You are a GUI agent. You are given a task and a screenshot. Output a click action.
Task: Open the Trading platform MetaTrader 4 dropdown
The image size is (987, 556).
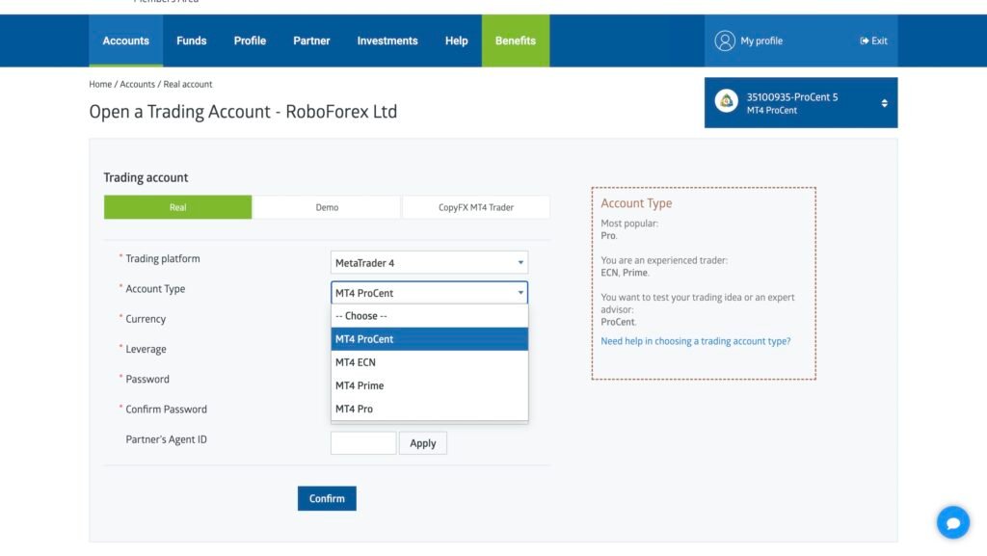pos(429,263)
